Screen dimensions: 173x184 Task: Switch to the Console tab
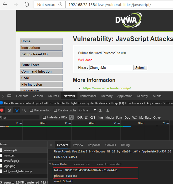click(38, 96)
